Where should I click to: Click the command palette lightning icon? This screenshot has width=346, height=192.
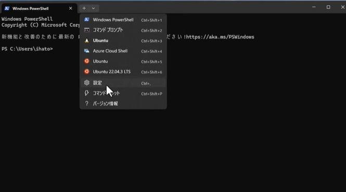click(87, 93)
